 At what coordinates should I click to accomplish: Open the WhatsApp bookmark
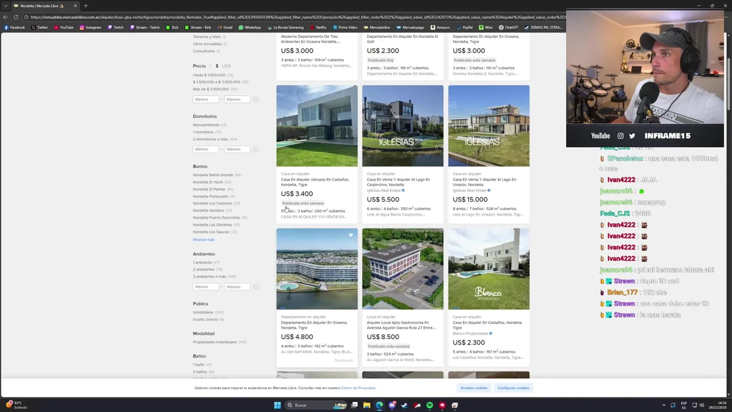(x=249, y=27)
